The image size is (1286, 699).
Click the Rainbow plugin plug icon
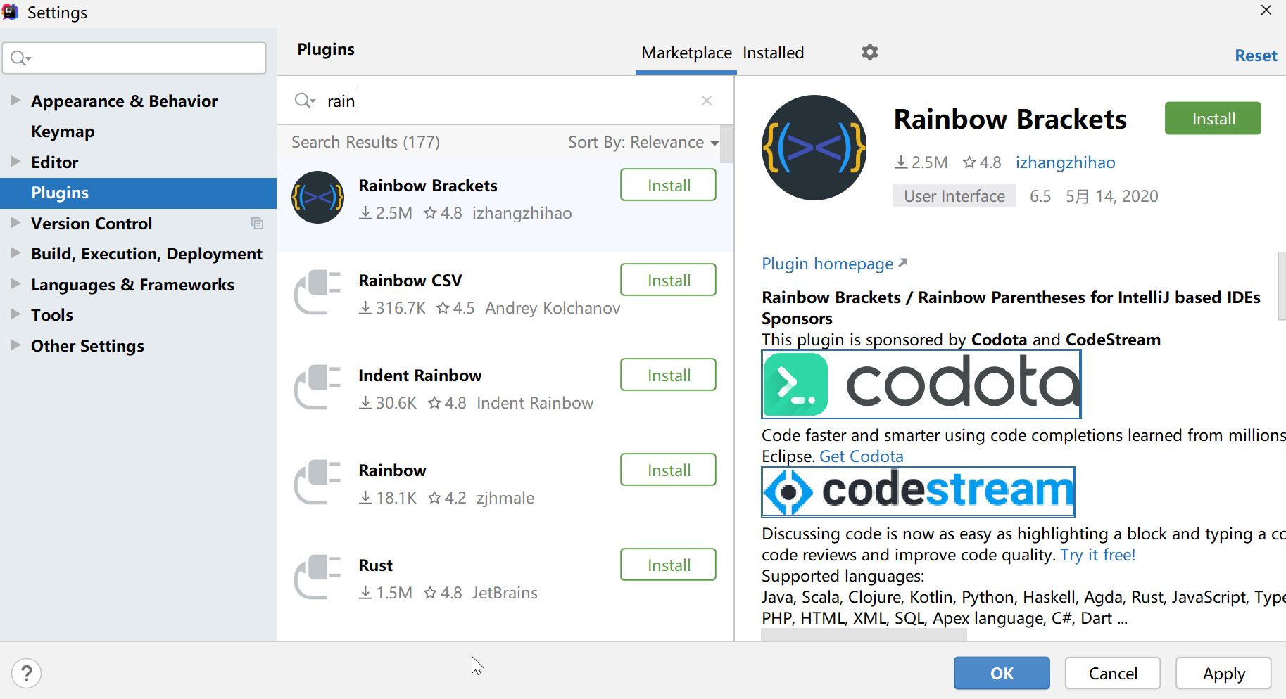pos(317,482)
